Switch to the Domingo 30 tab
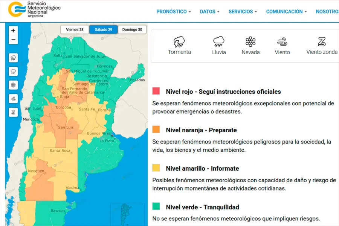Image resolution: width=339 pixels, height=226 pixels. coord(132,29)
